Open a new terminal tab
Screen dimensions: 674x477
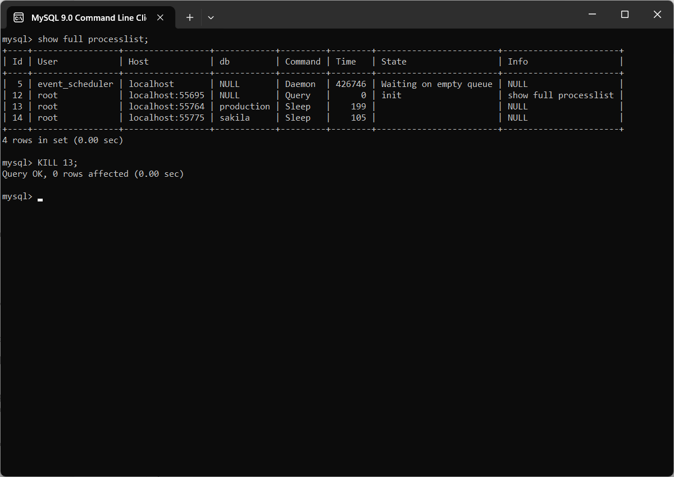coord(189,17)
